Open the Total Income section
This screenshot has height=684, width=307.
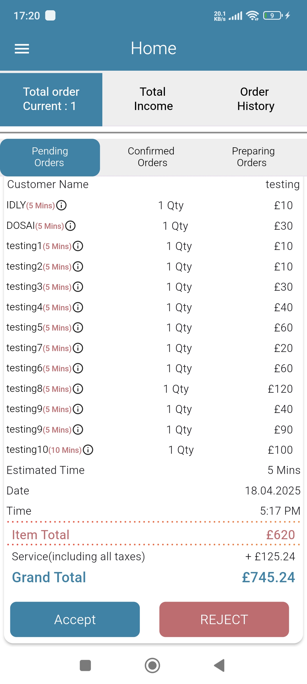point(153,99)
